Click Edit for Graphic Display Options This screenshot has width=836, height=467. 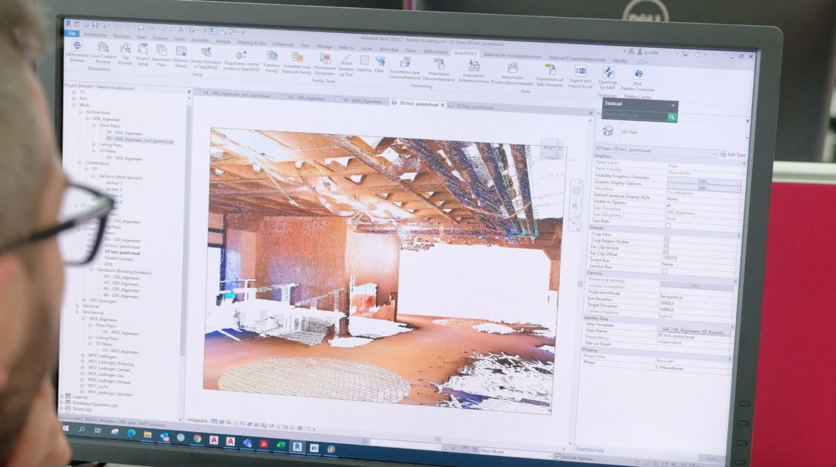[703, 187]
